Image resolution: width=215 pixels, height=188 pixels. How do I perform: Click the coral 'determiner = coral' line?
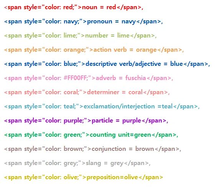point(87,92)
